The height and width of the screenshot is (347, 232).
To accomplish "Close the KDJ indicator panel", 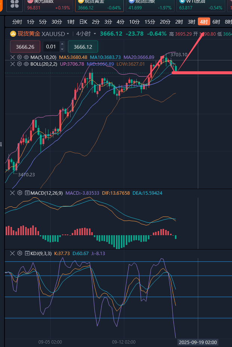I will point(12,254).
